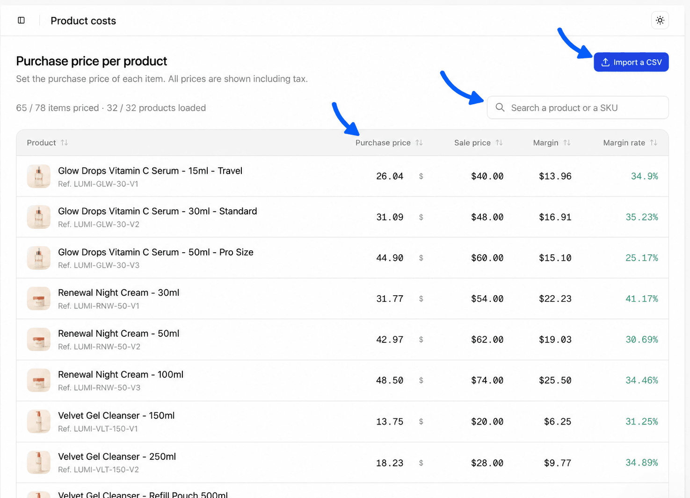Sort by Margin column arrows
This screenshot has width=690, height=498.
tap(567, 142)
